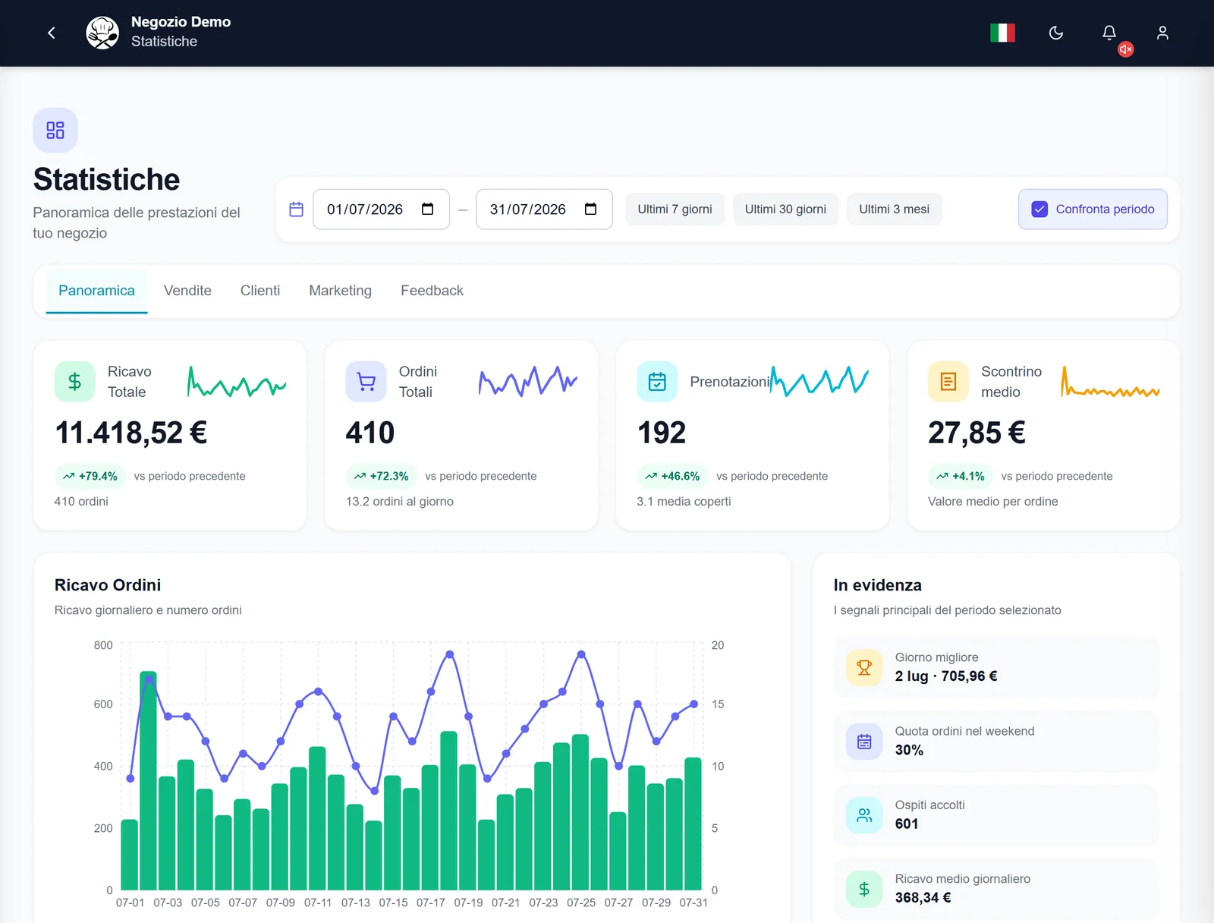1214x923 pixels.
Task: Click the orders line peak near 07-18
Action: tap(450, 654)
